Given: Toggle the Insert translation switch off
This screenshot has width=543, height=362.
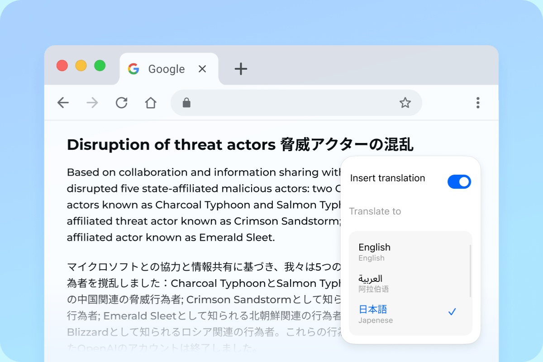Looking at the screenshot, I should (x=459, y=182).
